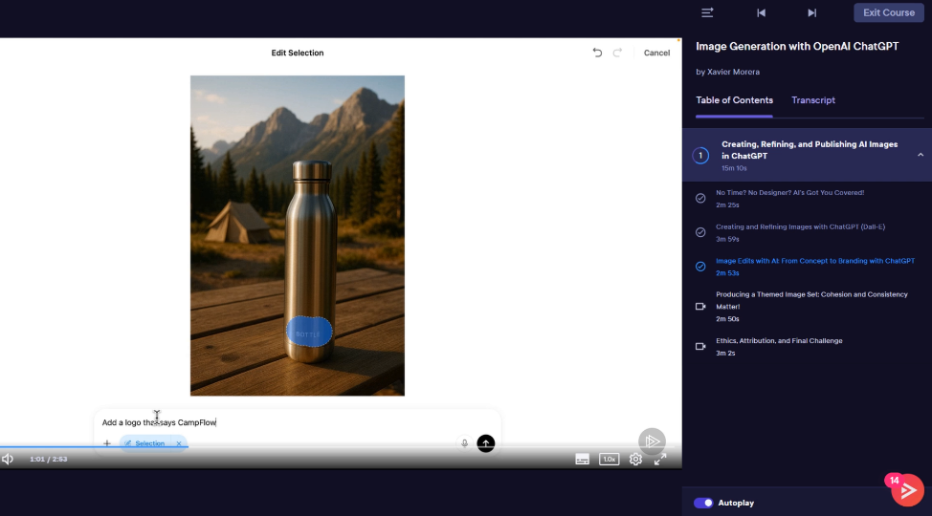Open the Table of Contents tab
Image resolution: width=932 pixels, height=516 pixels.
[734, 100]
